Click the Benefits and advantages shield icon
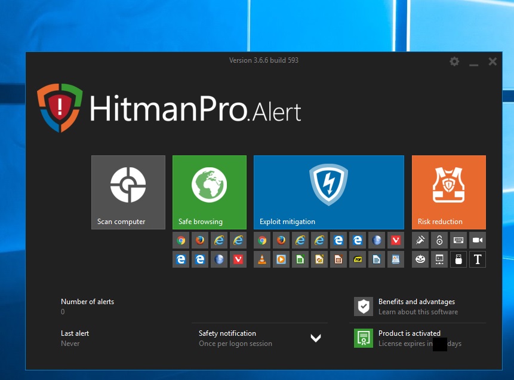Viewport: 514px width, 380px height. coord(364,307)
